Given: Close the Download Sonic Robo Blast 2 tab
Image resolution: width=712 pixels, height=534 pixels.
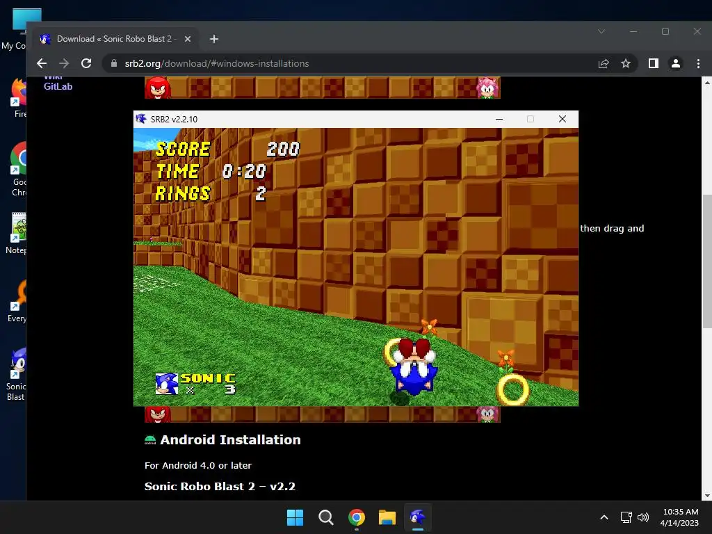Looking at the screenshot, I should 188,39.
